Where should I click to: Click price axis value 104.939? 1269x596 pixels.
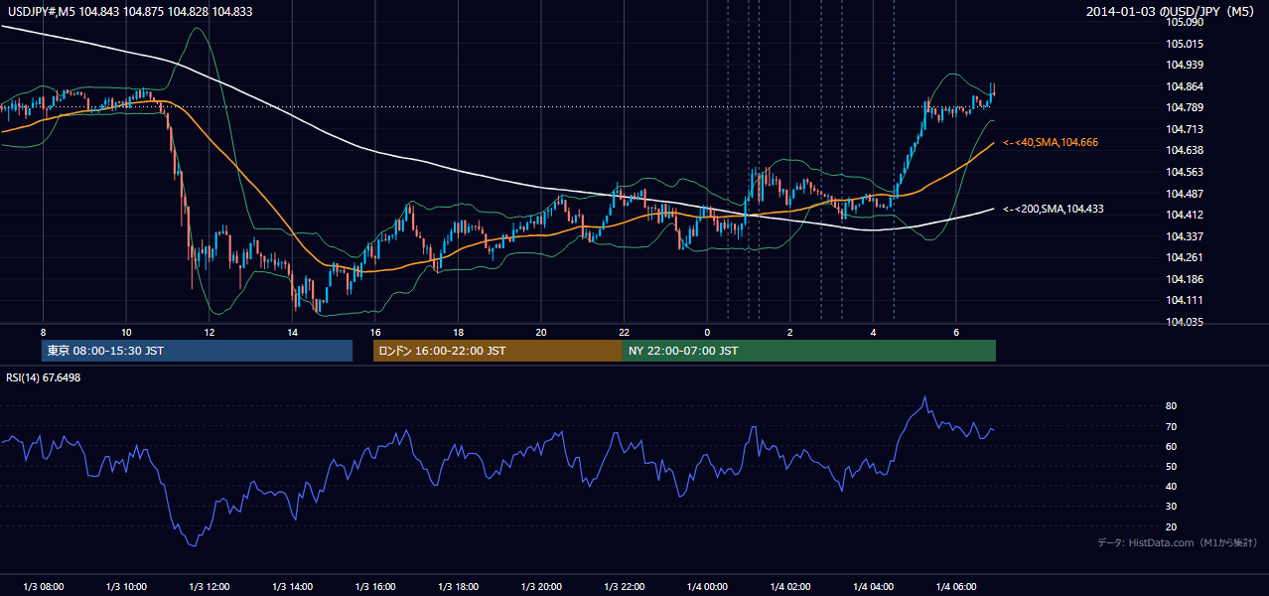1186,66
